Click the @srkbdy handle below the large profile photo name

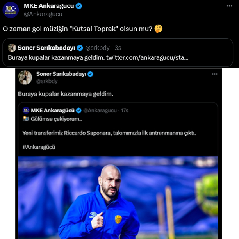click(x=47, y=81)
